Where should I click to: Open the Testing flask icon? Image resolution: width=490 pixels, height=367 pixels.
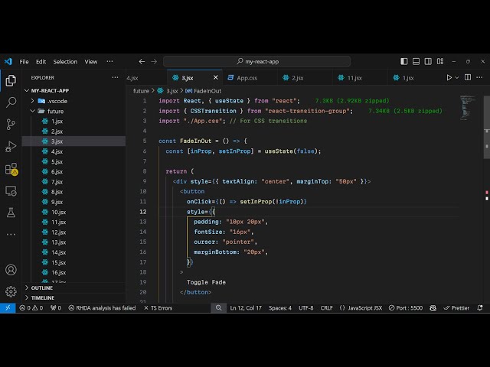tap(11, 213)
